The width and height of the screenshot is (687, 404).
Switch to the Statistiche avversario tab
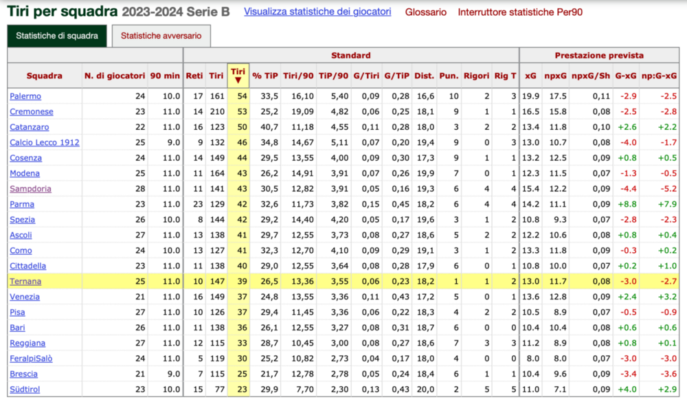pyautogui.click(x=161, y=36)
